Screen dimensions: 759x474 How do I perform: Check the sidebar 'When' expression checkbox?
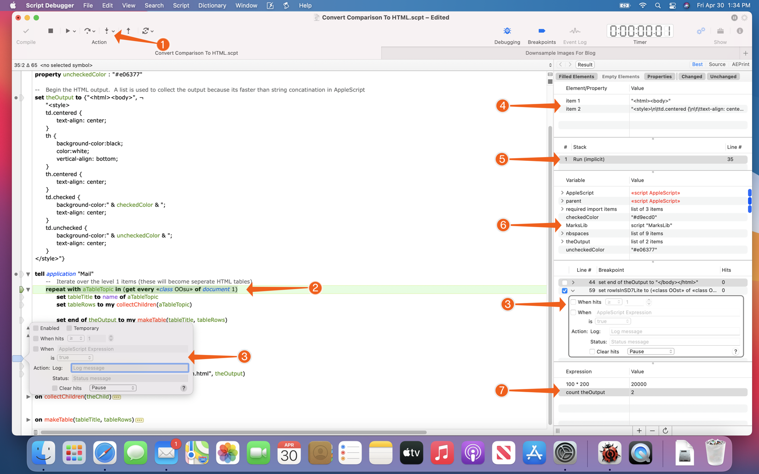click(x=573, y=312)
